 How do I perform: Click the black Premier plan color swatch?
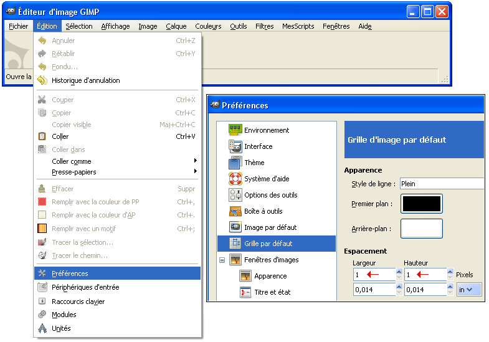tap(422, 204)
